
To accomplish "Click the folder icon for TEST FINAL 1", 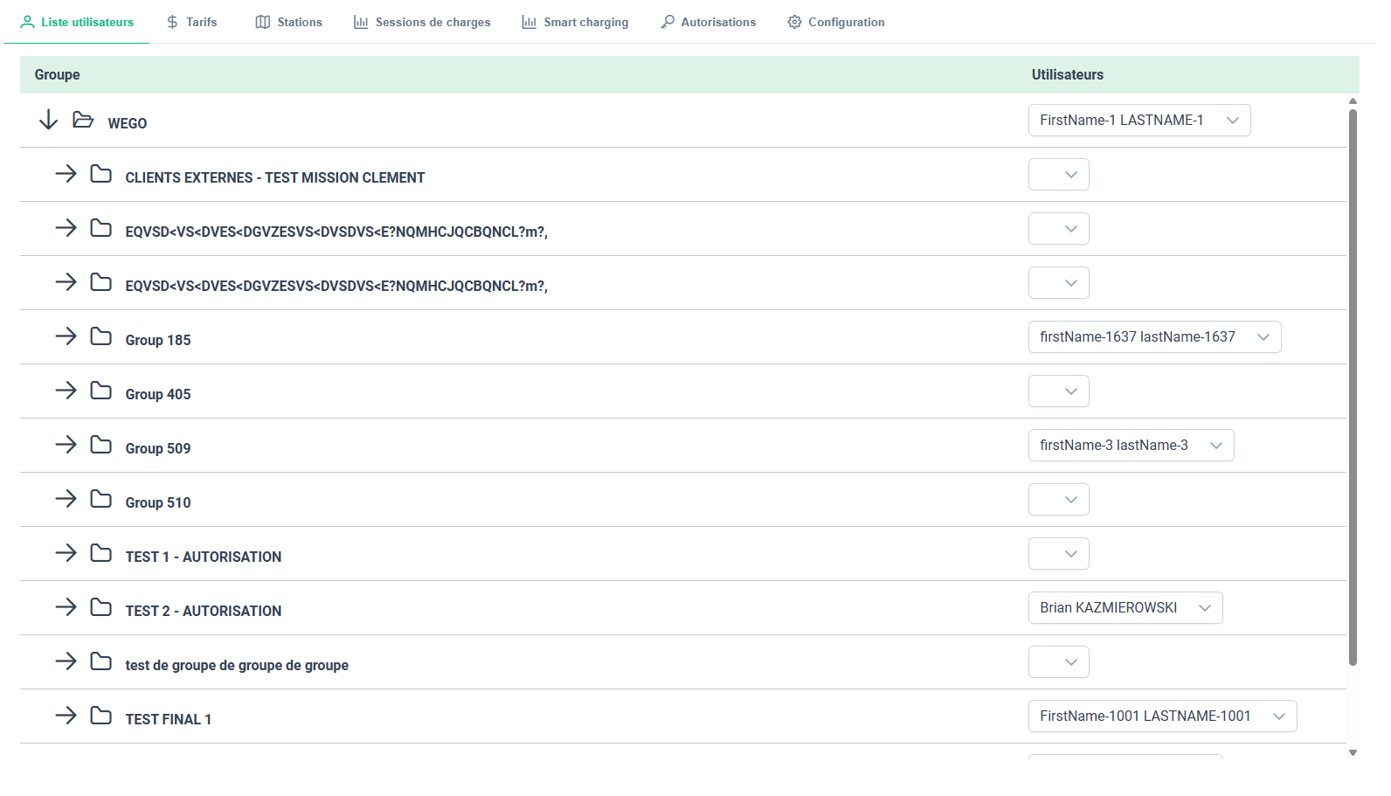I will [x=101, y=716].
